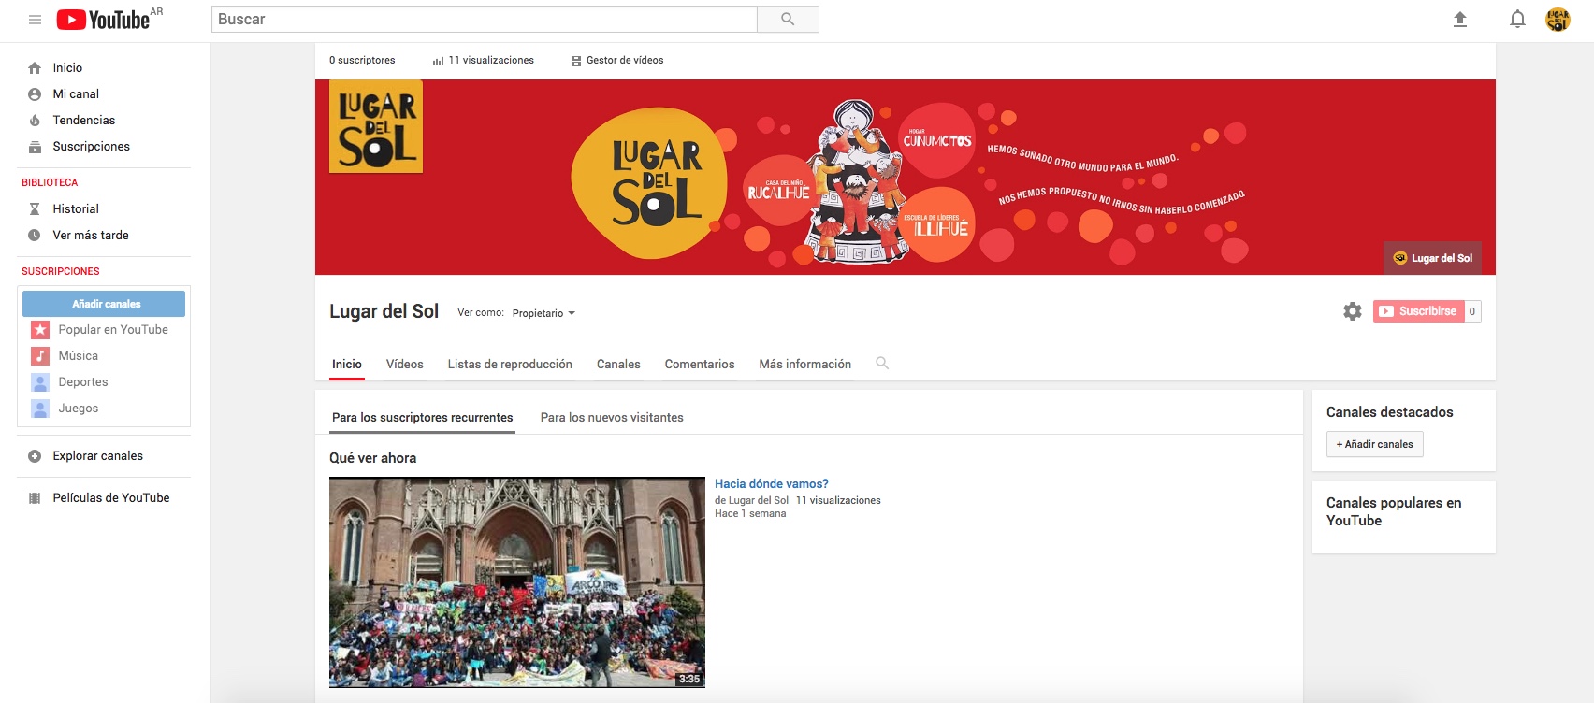The height and width of the screenshot is (703, 1594).
Task: Click the visualizaciones bar chart icon
Action: click(x=438, y=61)
